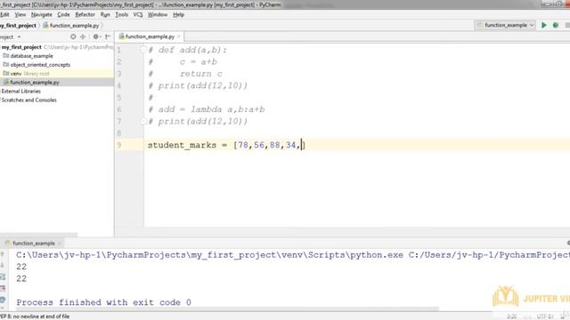
Task: Maximize the PyCharm window
Action: tap(558, 4)
